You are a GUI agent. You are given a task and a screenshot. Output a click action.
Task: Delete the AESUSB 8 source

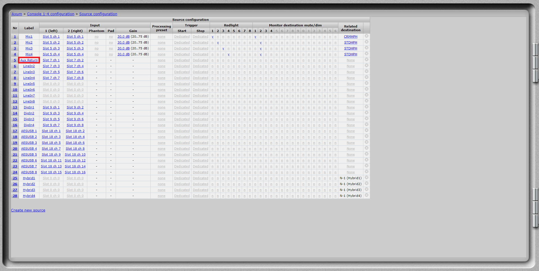click(366, 172)
